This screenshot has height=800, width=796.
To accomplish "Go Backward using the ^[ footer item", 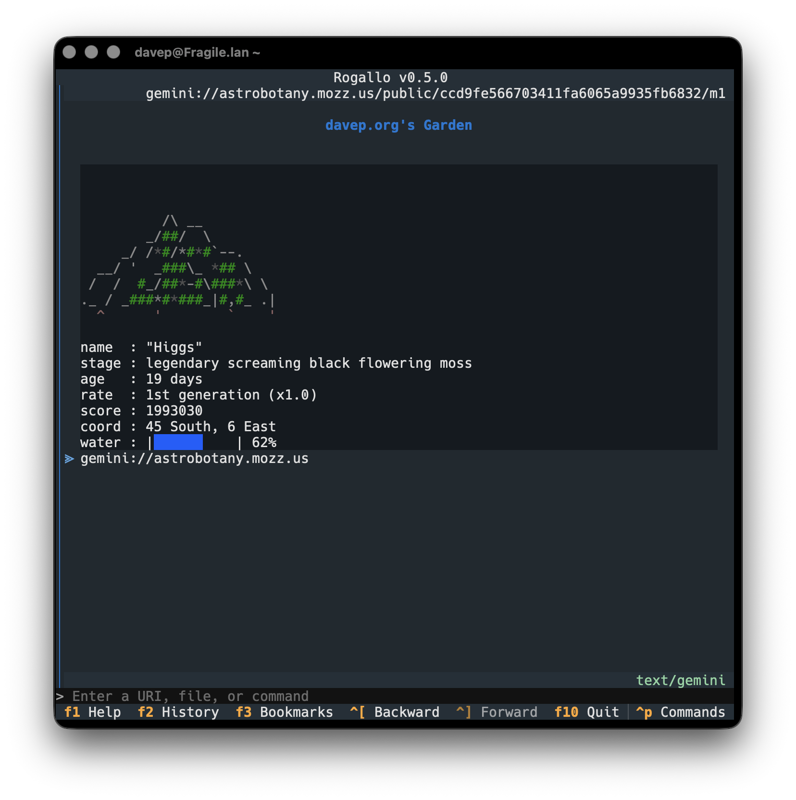I will pos(395,712).
